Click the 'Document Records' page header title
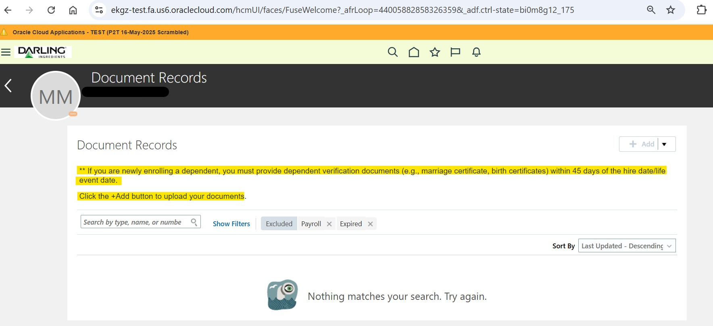Screen dimensions: 713x326 149,78
